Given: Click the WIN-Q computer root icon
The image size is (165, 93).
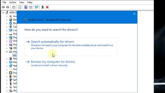Looking at the screenshot, I should tap(7, 13).
